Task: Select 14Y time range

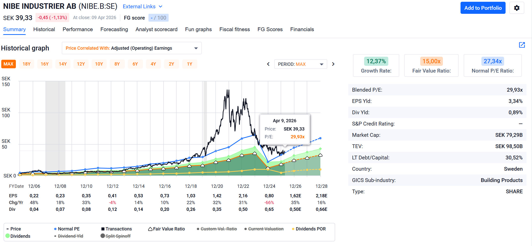Action: tap(63, 64)
